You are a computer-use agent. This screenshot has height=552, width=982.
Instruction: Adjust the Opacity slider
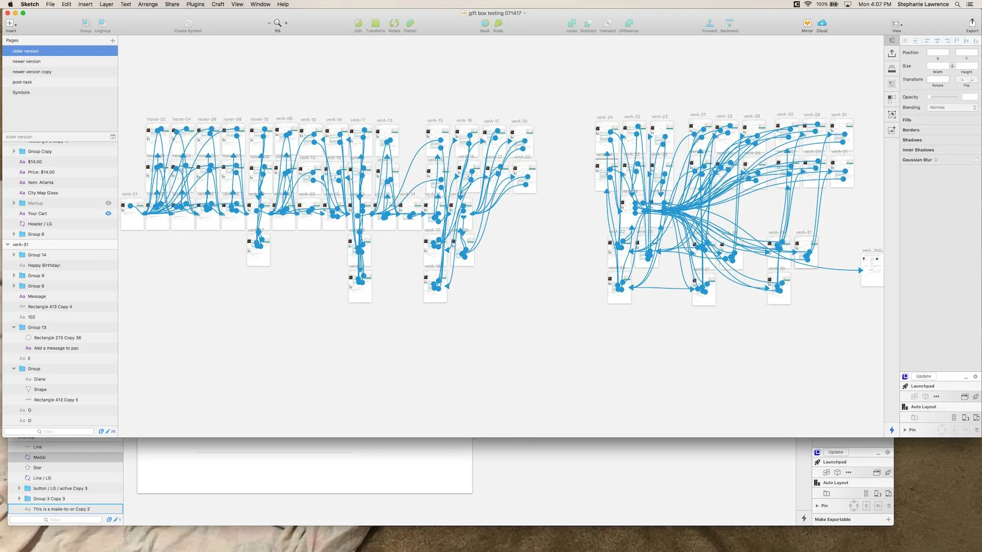tap(943, 97)
